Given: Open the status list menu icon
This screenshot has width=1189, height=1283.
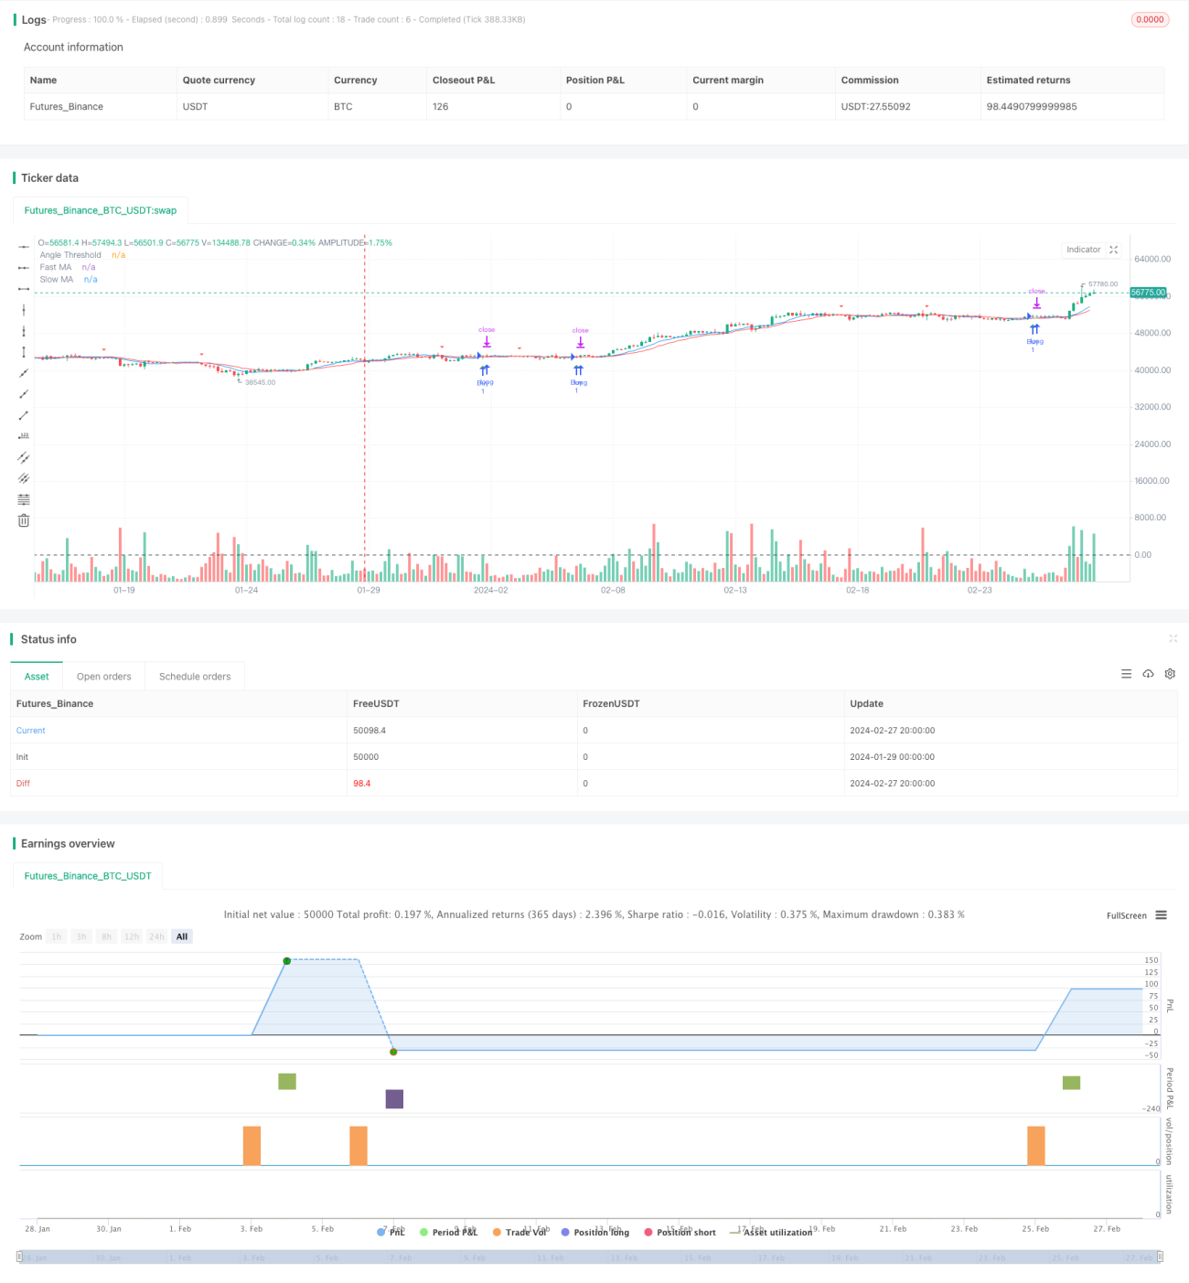Looking at the screenshot, I should pos(1126,674).
